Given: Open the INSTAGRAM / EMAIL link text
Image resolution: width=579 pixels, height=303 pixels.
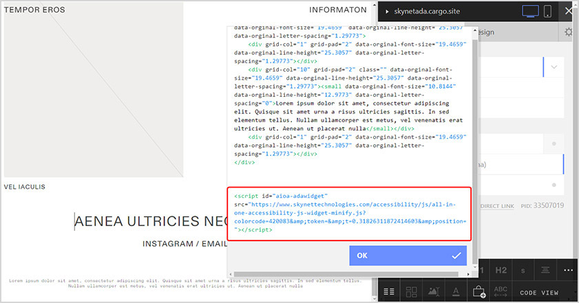Looking at the screenshot, I should pyautogui.click(x=185, y=244).
